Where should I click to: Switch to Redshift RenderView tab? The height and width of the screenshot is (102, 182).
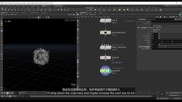(x=34, y=12)
